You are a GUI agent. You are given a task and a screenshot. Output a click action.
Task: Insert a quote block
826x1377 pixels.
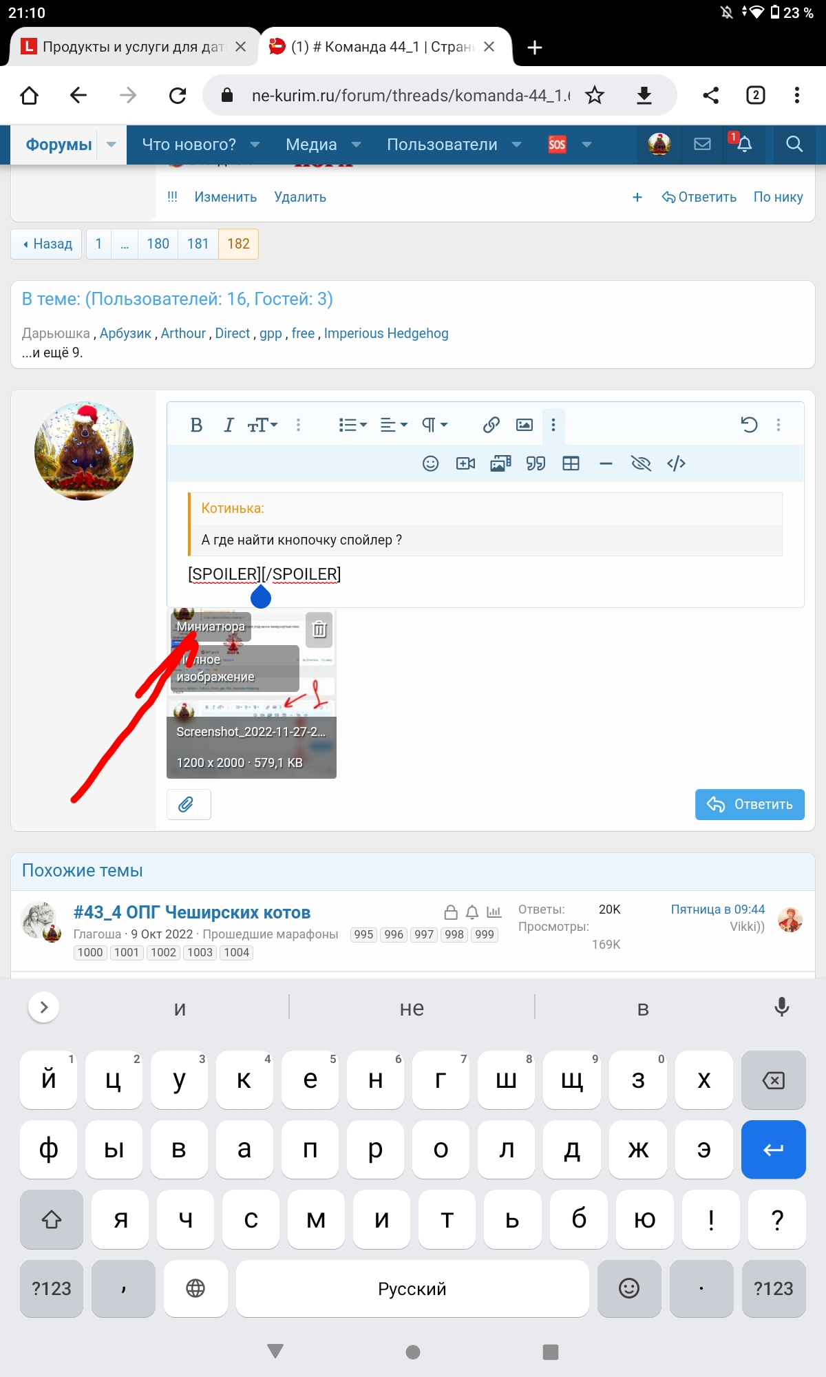point(536,463)
